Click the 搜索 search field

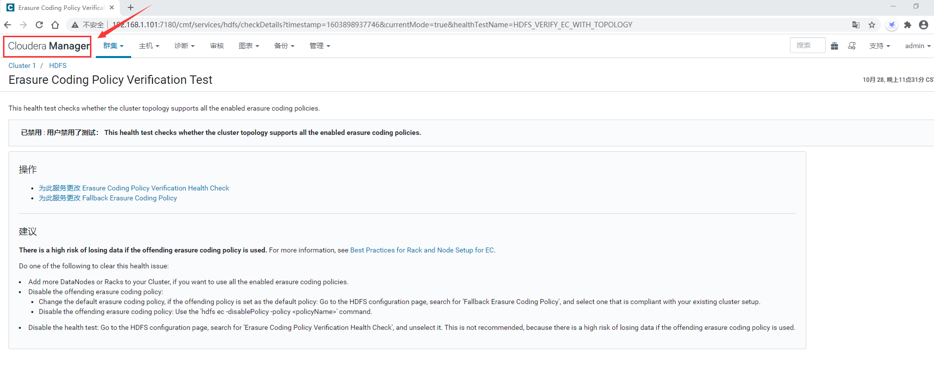[x=807, y=45]
